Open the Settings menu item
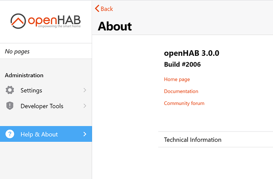The height and width of the screenshot is (179, 273). tap(46, 90)
